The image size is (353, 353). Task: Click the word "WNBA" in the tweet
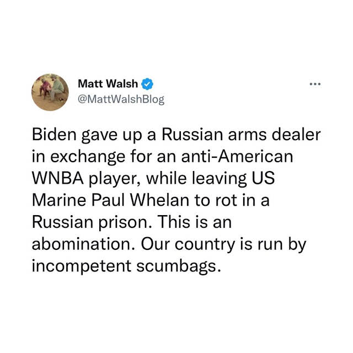pos(58,178)
